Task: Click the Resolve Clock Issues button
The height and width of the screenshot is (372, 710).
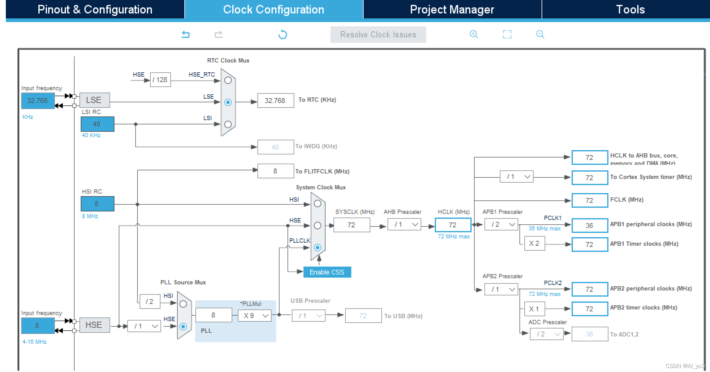Action: [x=378, y=35]
